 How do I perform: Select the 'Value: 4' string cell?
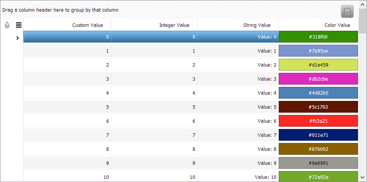coord(238,93)
